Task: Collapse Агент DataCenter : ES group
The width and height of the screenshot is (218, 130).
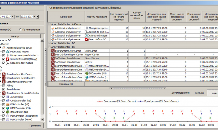Action: click(49, 47)
